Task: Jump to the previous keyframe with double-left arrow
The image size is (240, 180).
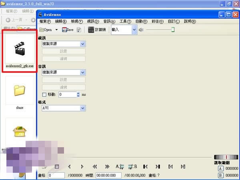Action: 95,166
